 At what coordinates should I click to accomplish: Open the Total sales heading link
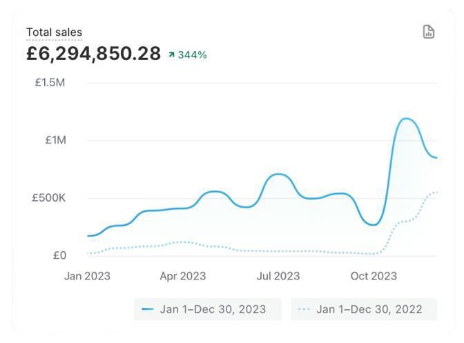[x=54, y=32]
